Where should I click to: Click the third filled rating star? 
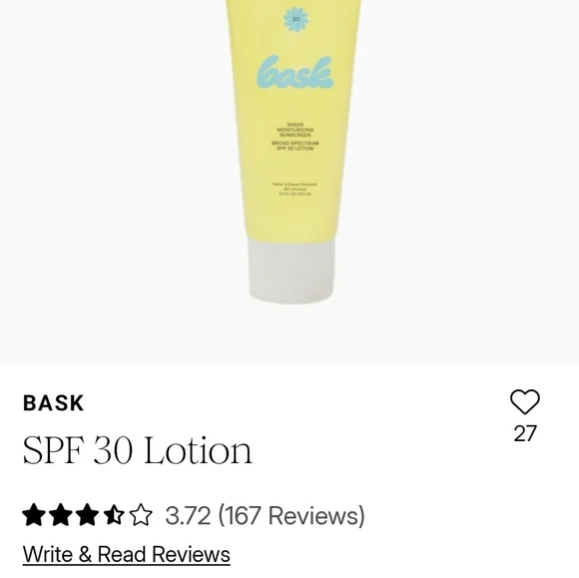(88, 515)
